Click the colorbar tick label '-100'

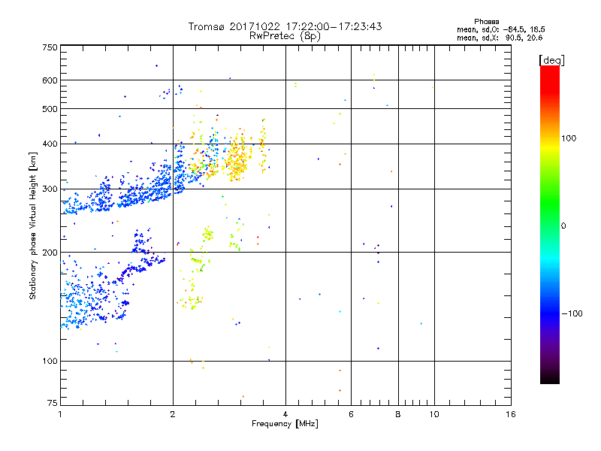coord(572,313)
